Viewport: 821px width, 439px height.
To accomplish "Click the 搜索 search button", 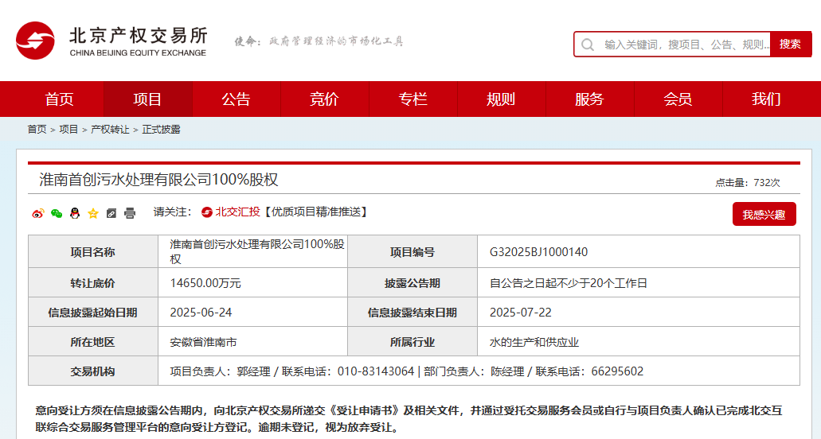I will (790, 45).
